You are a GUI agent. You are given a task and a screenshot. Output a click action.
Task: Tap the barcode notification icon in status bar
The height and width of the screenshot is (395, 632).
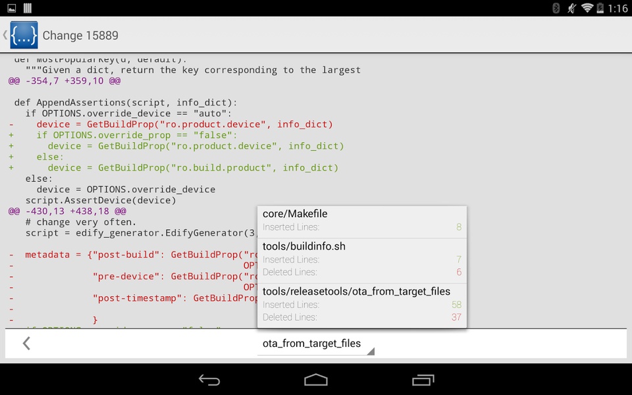(28, 8)
